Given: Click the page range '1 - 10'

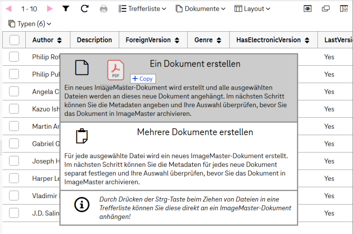Looking at the screenshot, I should (29, 9).
